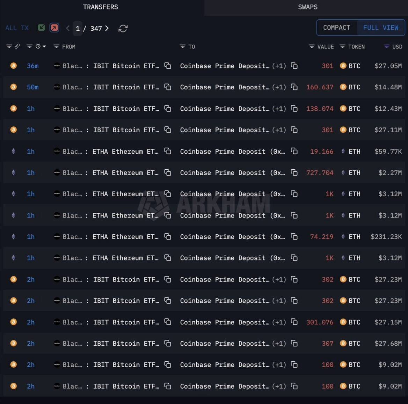Screen dimensions: 408x404
Task: Copy recipient address in 727.704 ETH row
Action: [x=294, y=172]
